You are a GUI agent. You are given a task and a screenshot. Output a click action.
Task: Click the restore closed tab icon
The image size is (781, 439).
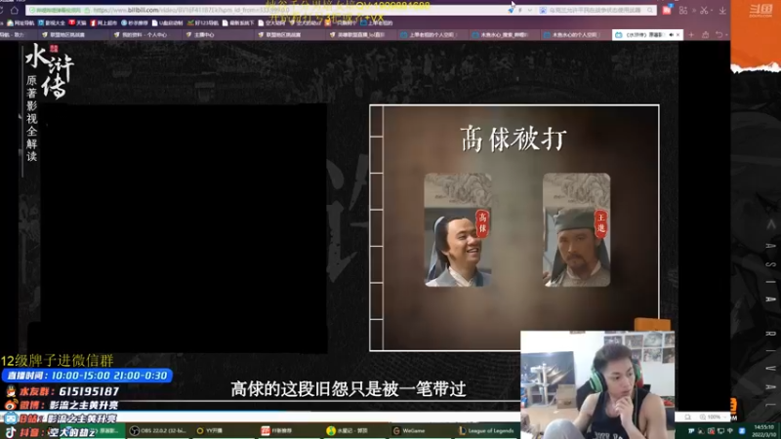coord(719,35)
